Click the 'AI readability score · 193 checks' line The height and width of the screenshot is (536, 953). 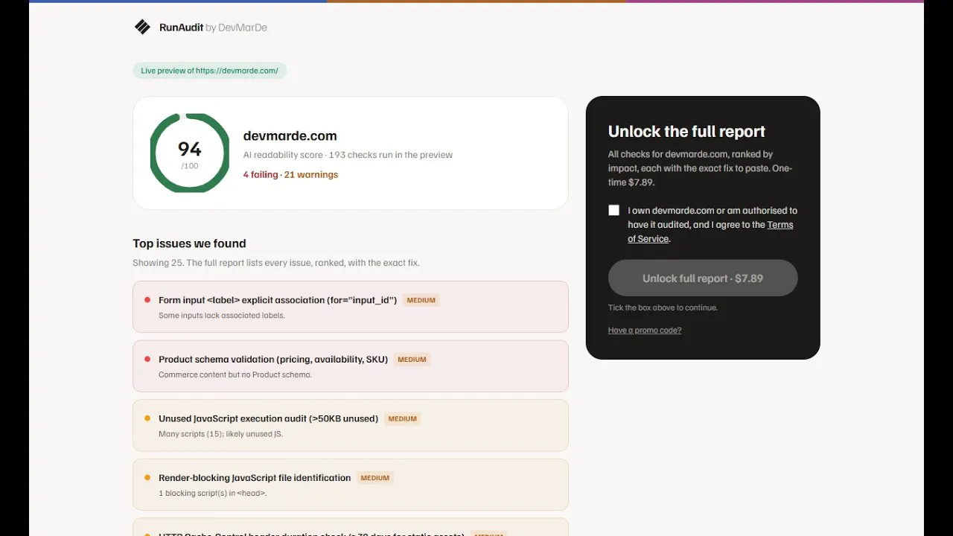[x=348, y=155]
